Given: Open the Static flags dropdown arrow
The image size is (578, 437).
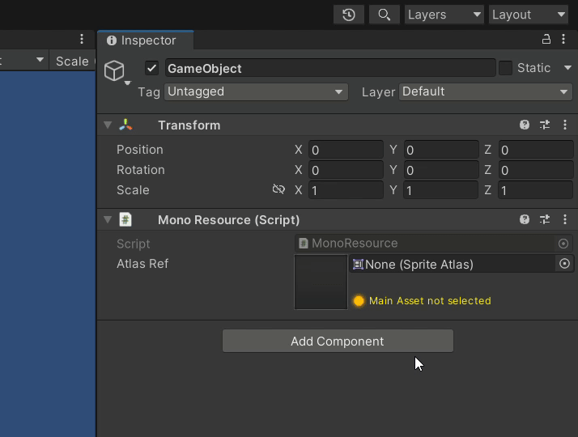Looking at the screenshot, I should click(x=567, y=68).
